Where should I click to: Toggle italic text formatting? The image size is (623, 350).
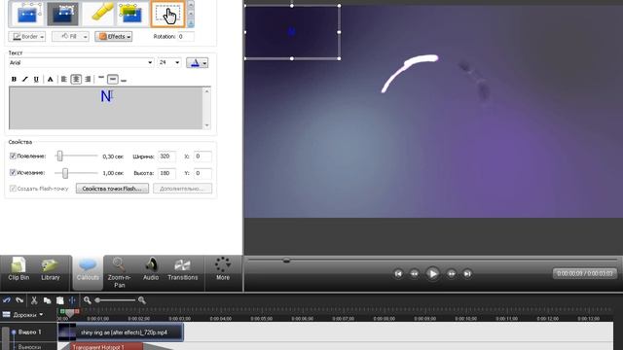click(x=25, y=80)
